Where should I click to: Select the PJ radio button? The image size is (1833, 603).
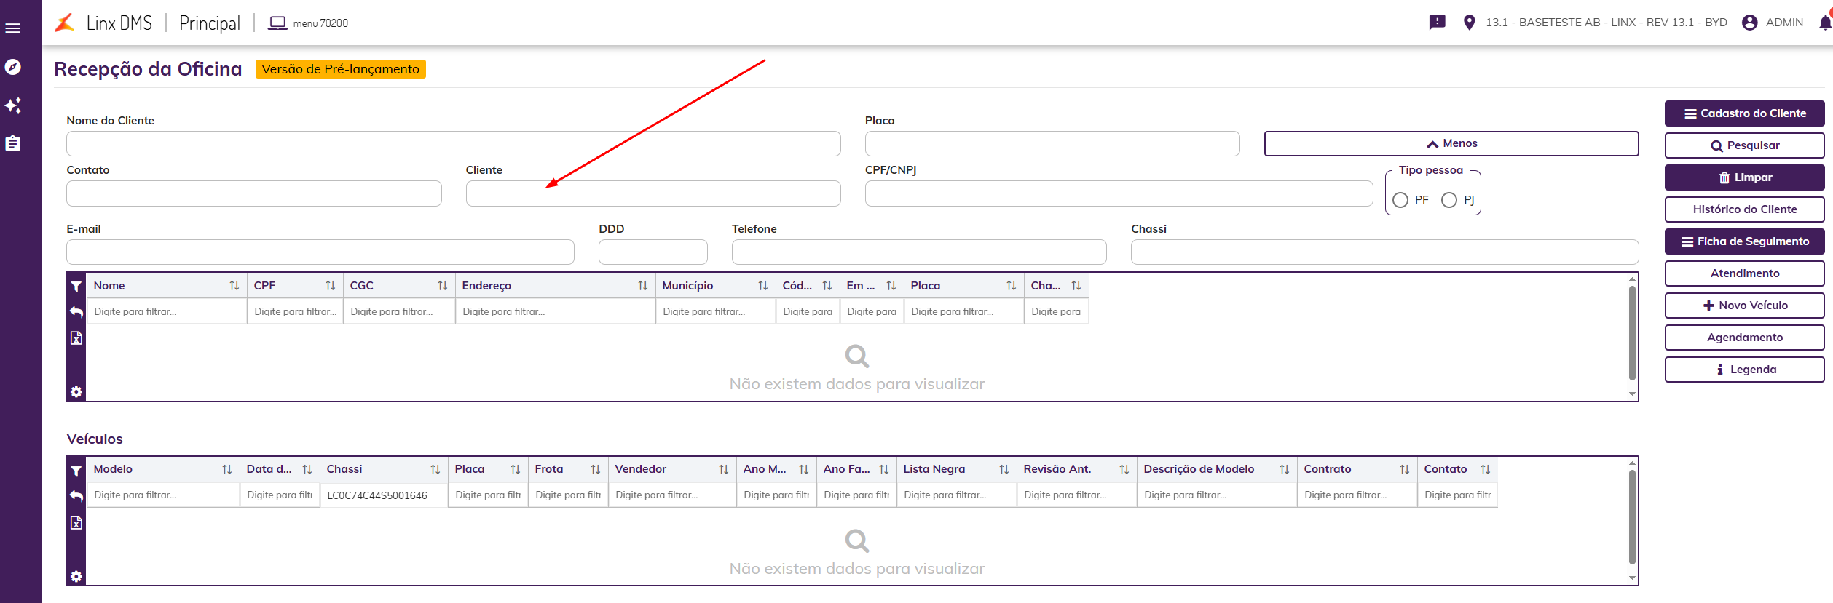(x=1449, y=200)
